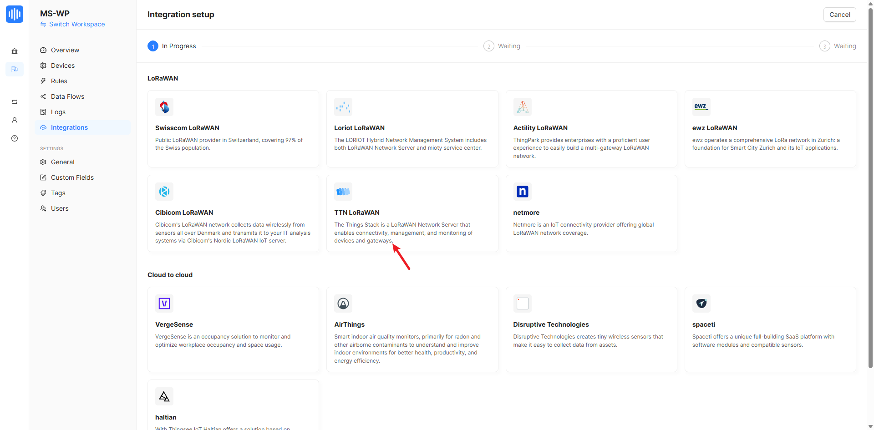Click the Logs document icon in sidebar
The width and height of the screenshot is (874, 430).
[x=43, y=112]
